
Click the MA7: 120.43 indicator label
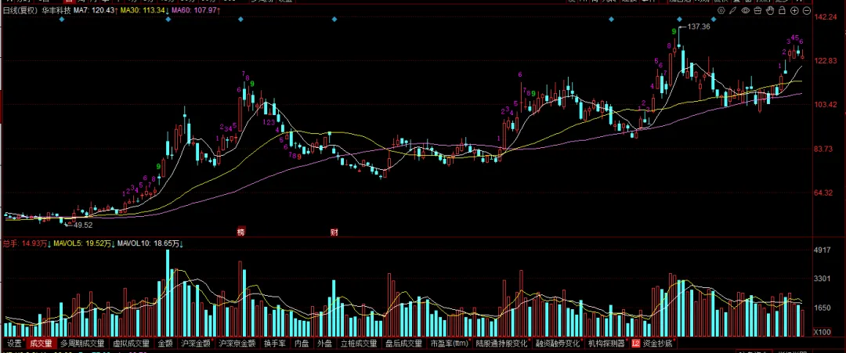(94, 10)
